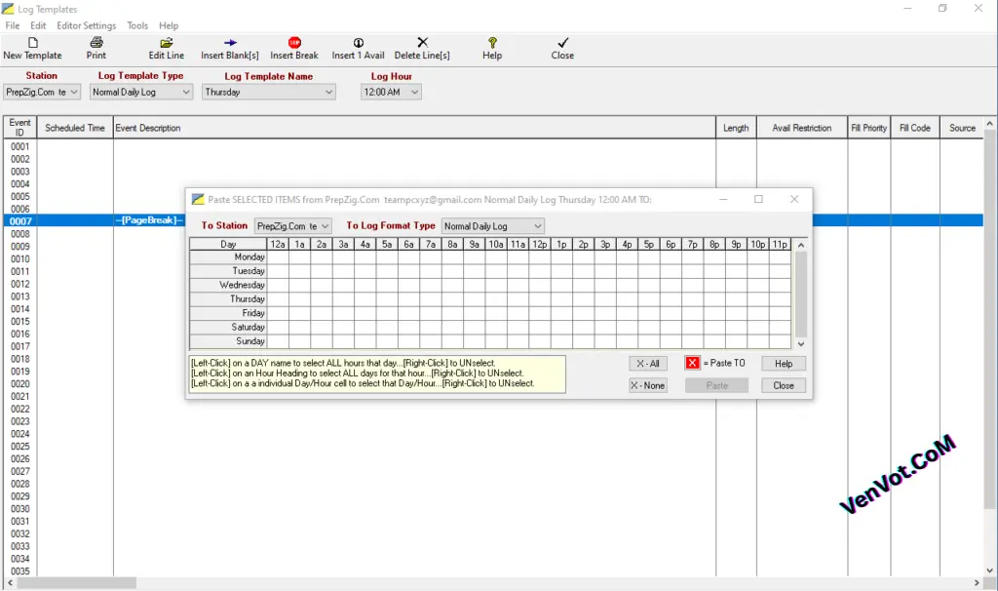
Task: Click the Event Description column header
Action: click(414, 128)
